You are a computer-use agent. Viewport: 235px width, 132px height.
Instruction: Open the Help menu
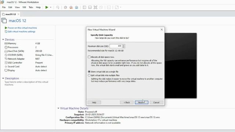pyautogui.click(x=38, y=7)
